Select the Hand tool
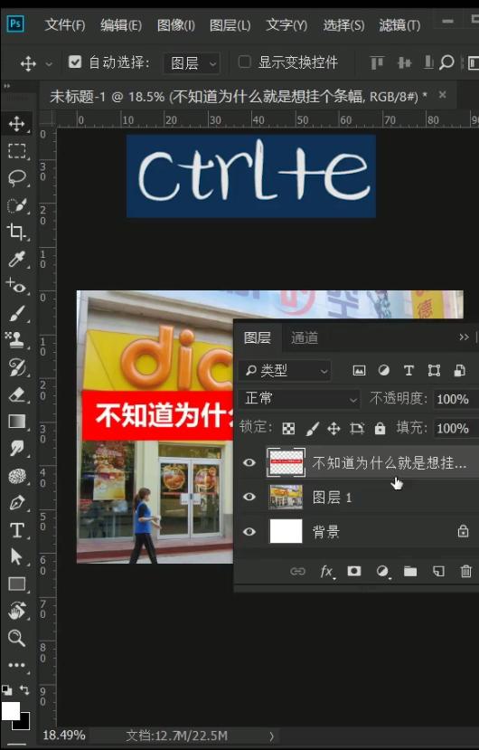Viewport: 479px width, 750px height. (x=17, y=611)
